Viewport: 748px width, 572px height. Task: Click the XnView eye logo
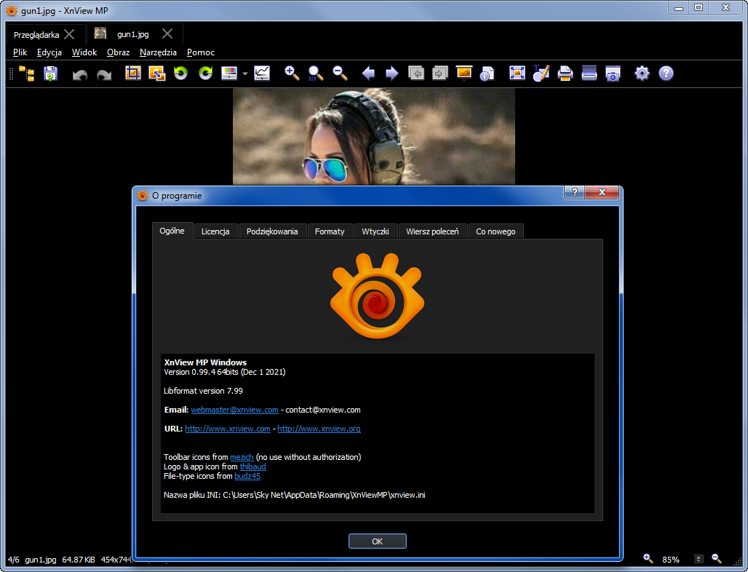(377, 295)
